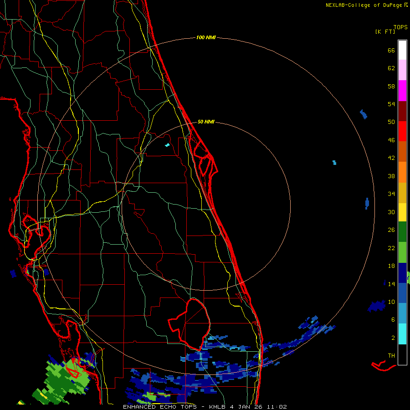This screenshot has width=410, height=410.
Task: Pick the dark maroon legend swatch
Action: pos(402,111)
